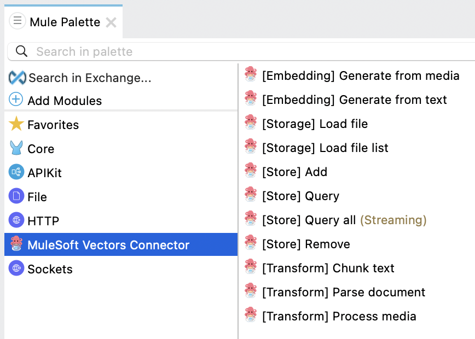Click icon beside Storage Load file list
475x339 pixels.
coord(251,146)
